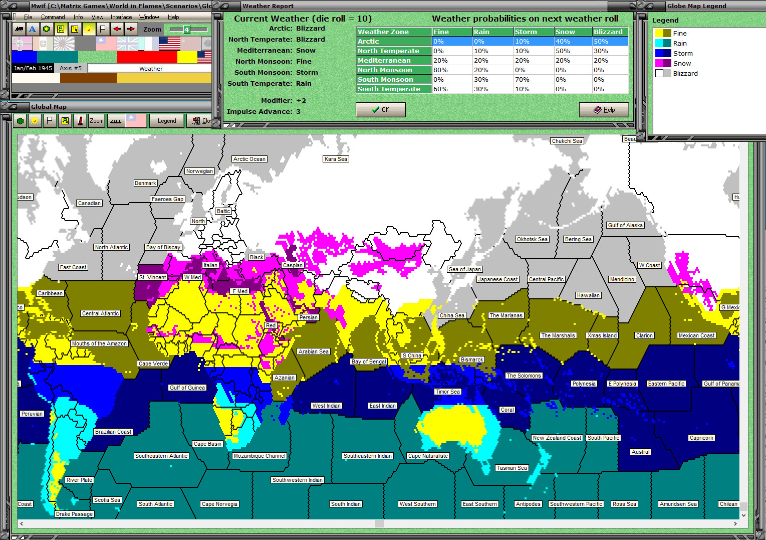Image resolution: width=766 pixels, height=540 pixels.
Task: Click the white flag icon in main toolbar
Action: coord(103,29)
